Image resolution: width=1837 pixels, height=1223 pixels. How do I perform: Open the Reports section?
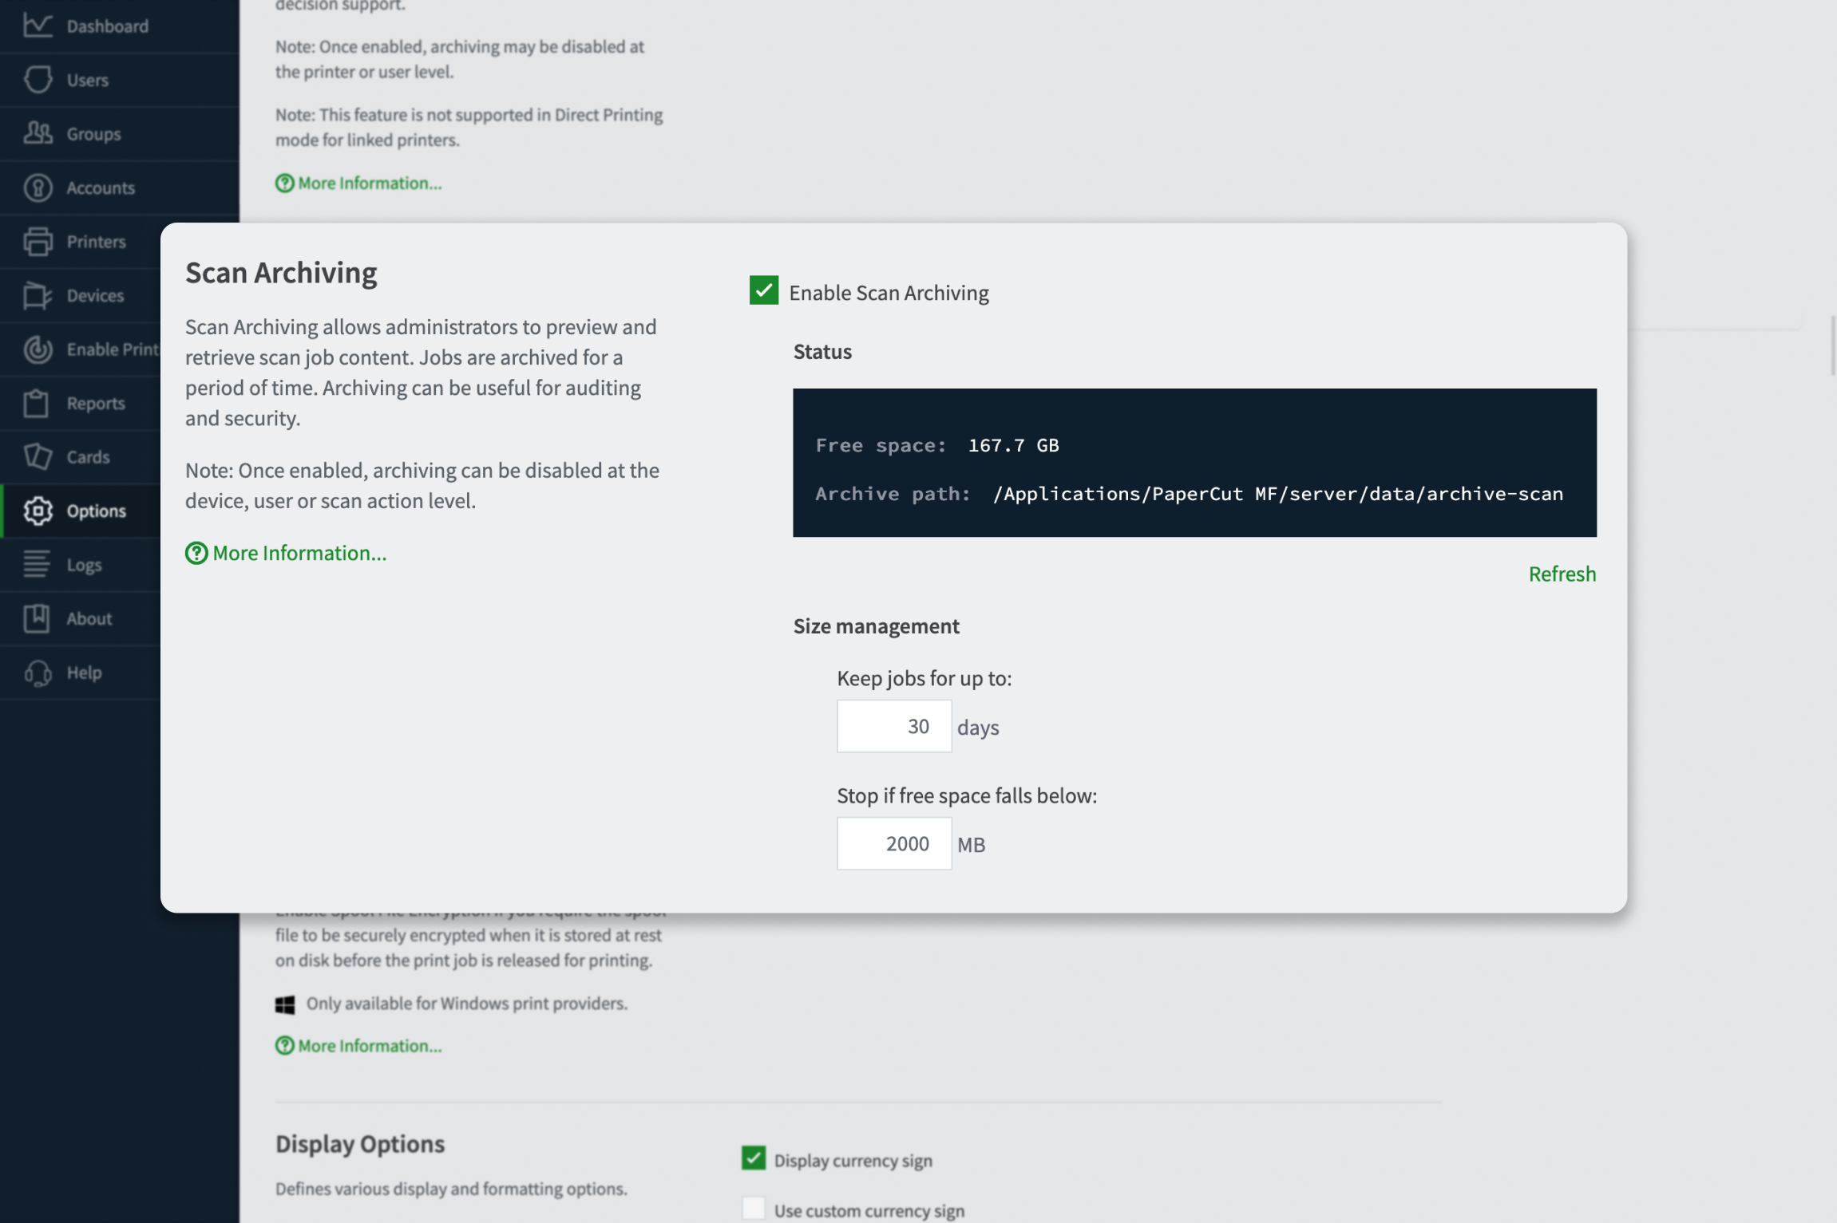[x=96, y=403]
